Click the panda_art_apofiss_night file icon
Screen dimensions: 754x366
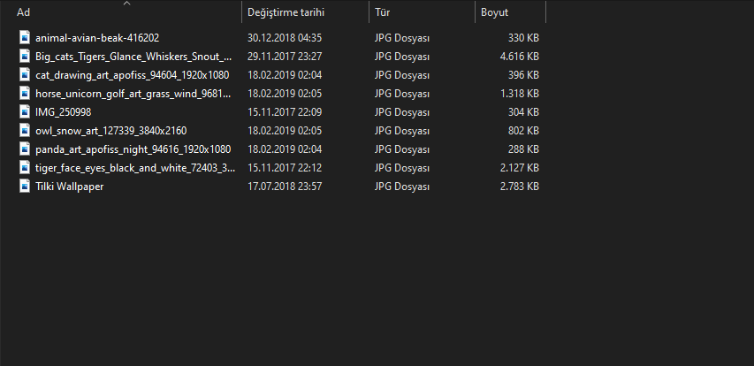tap(24, 149)
